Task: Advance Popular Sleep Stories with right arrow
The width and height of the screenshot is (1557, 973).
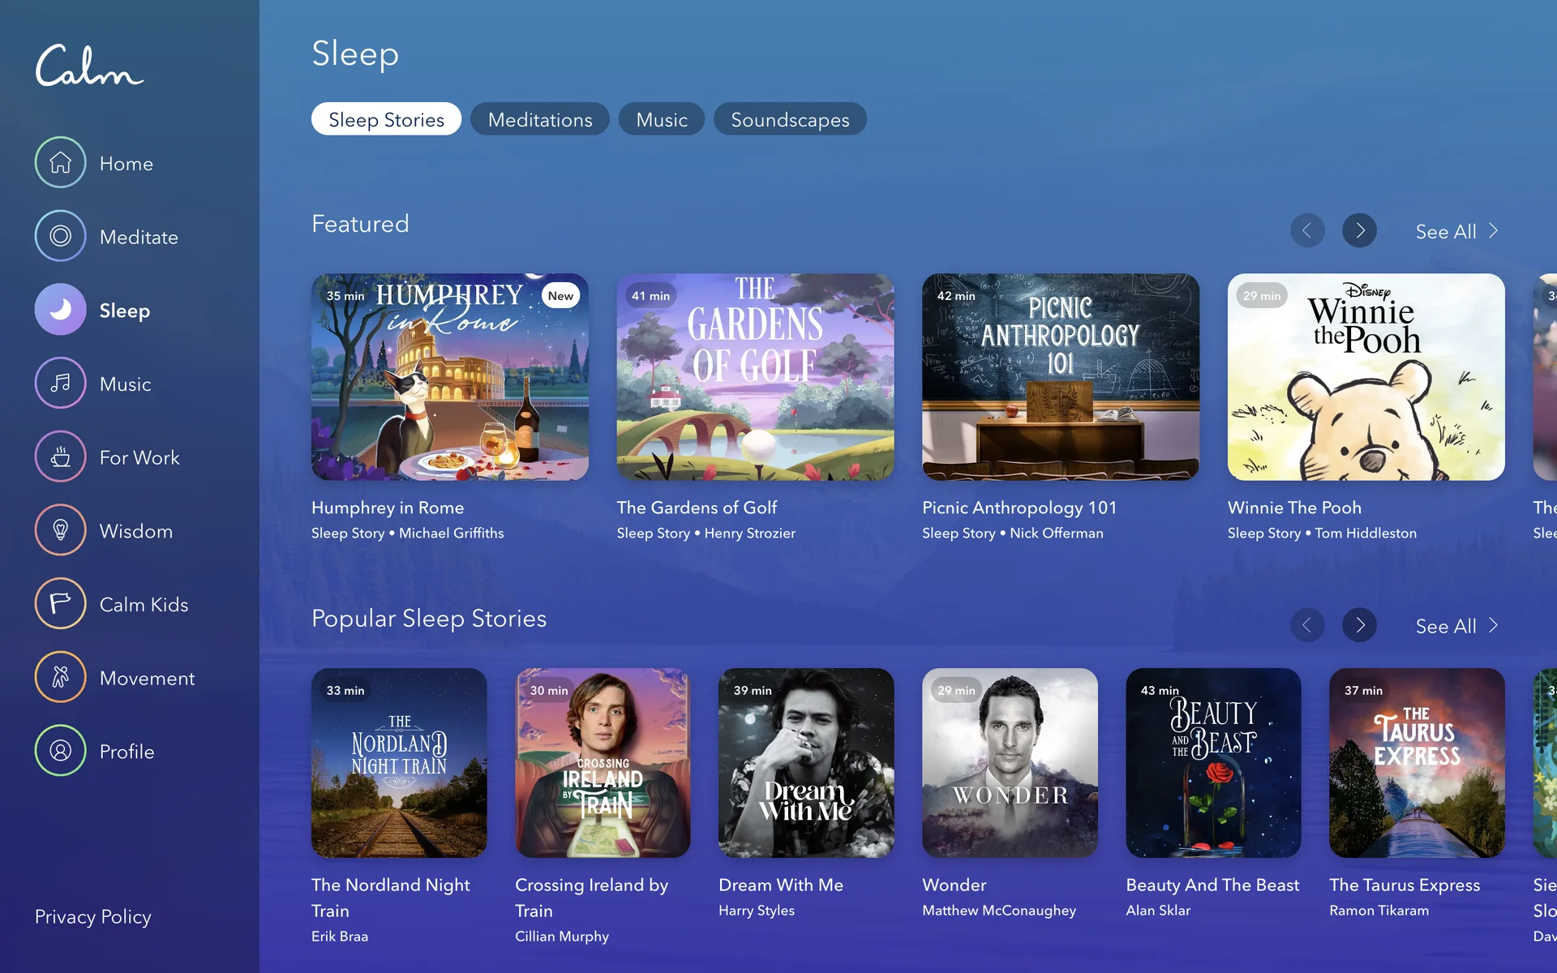Action: click(x=1359, y=625)
